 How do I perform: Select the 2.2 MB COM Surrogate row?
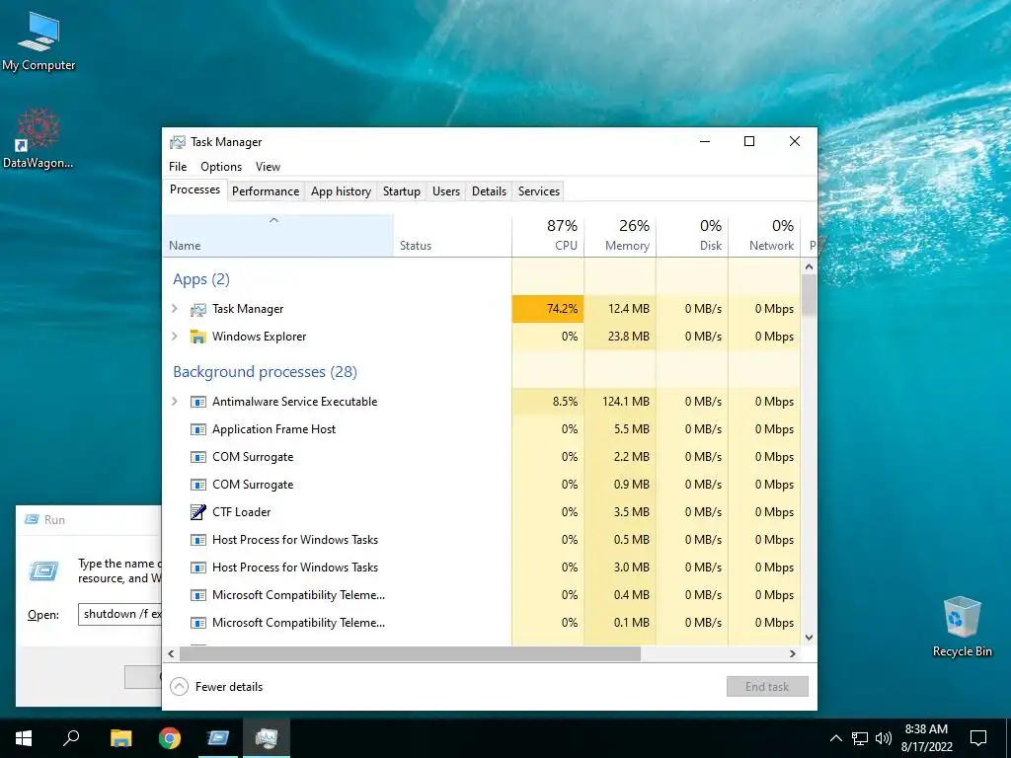pyautogui.click(x=482, y=456)
